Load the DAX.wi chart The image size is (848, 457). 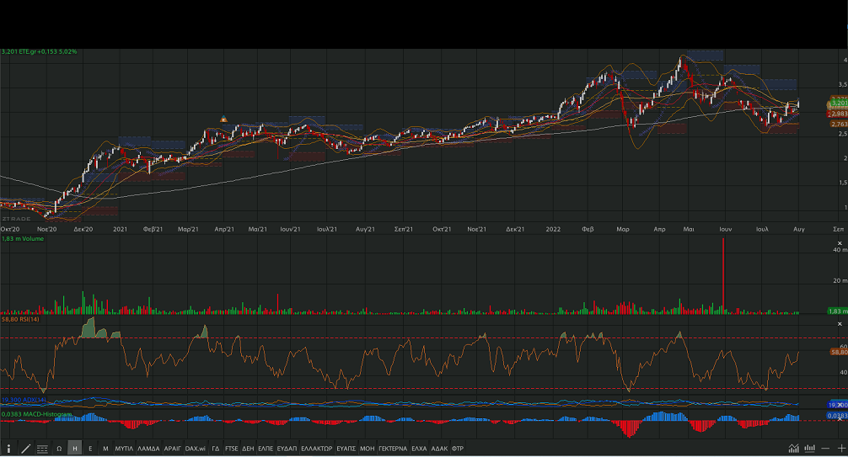click(x=196, y=449)
